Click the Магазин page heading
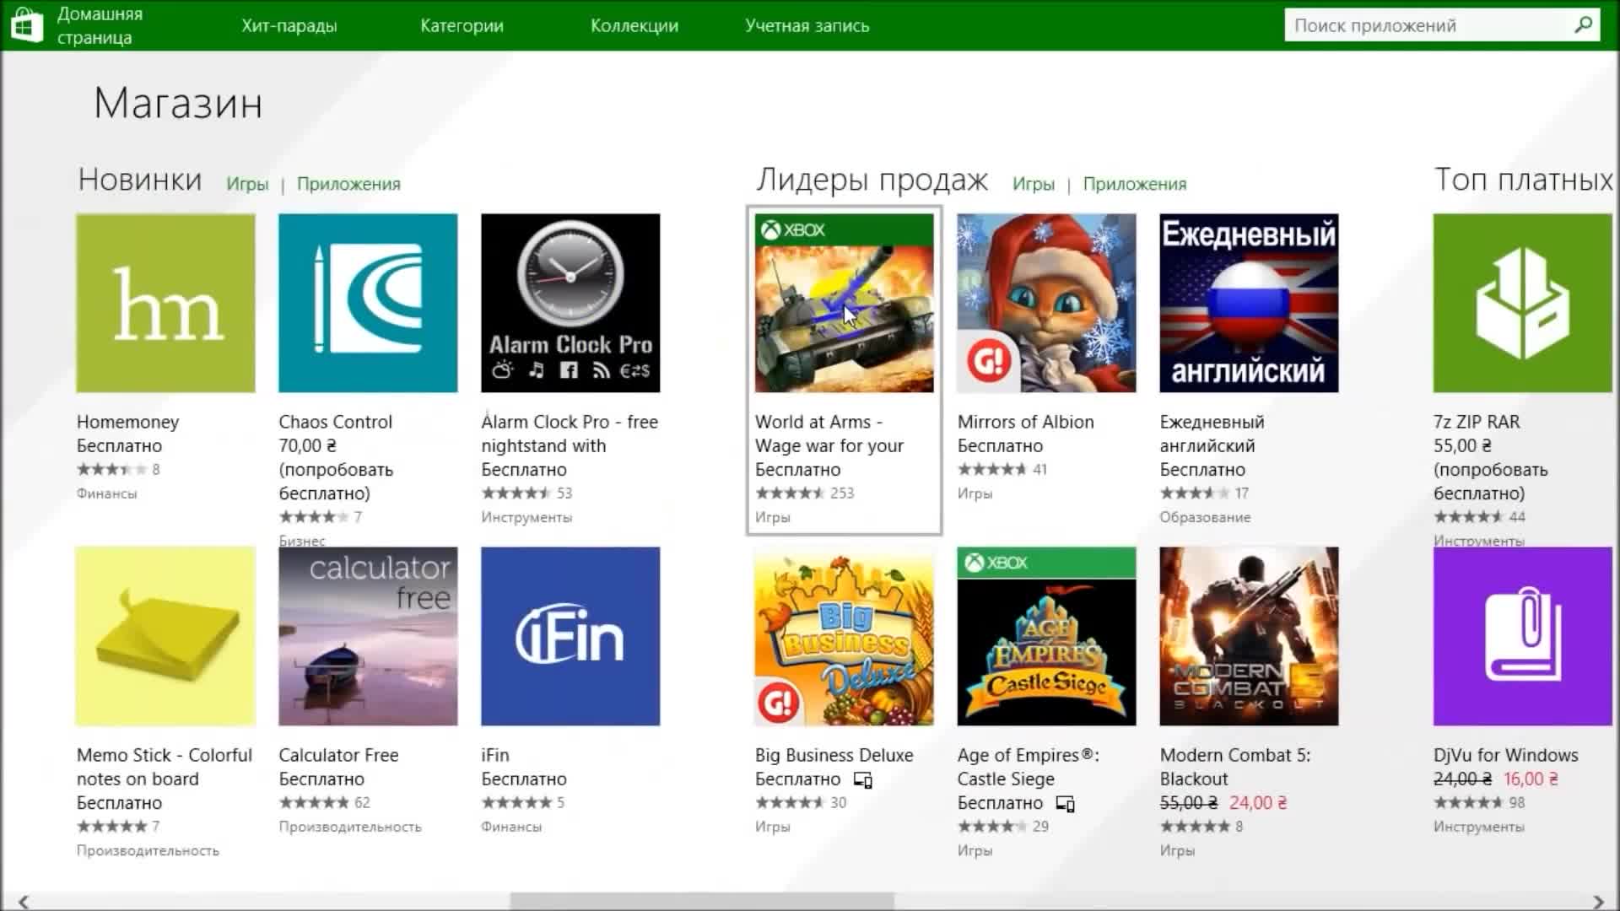This screenshot has width=1620, height=911. [178, 104]
